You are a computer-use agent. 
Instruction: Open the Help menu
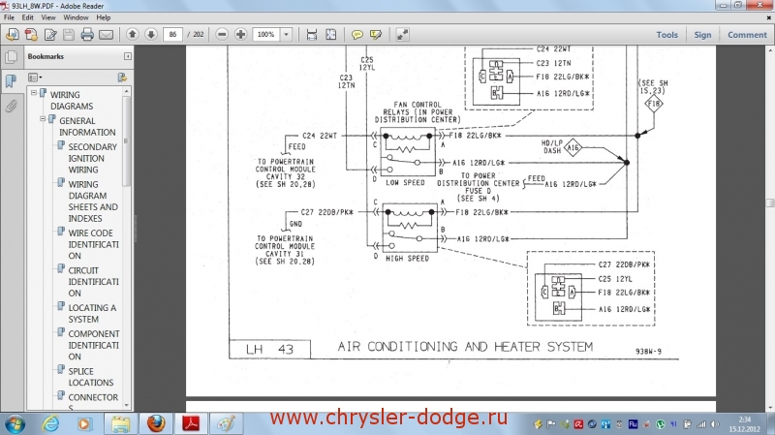tap(104, 17)
